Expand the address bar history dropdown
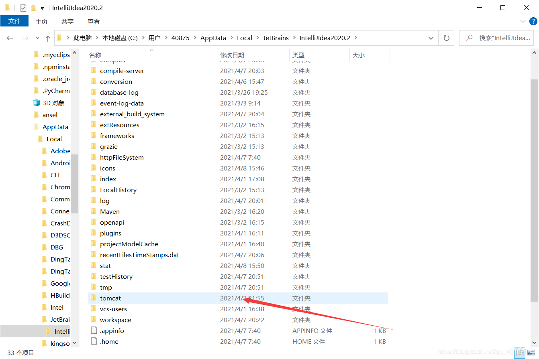 click(x=431, y=38)
